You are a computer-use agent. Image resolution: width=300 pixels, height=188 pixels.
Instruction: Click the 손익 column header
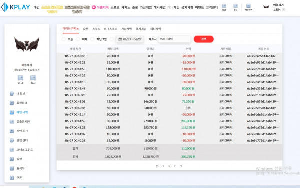pyautogui.click(x=188, y=49)
